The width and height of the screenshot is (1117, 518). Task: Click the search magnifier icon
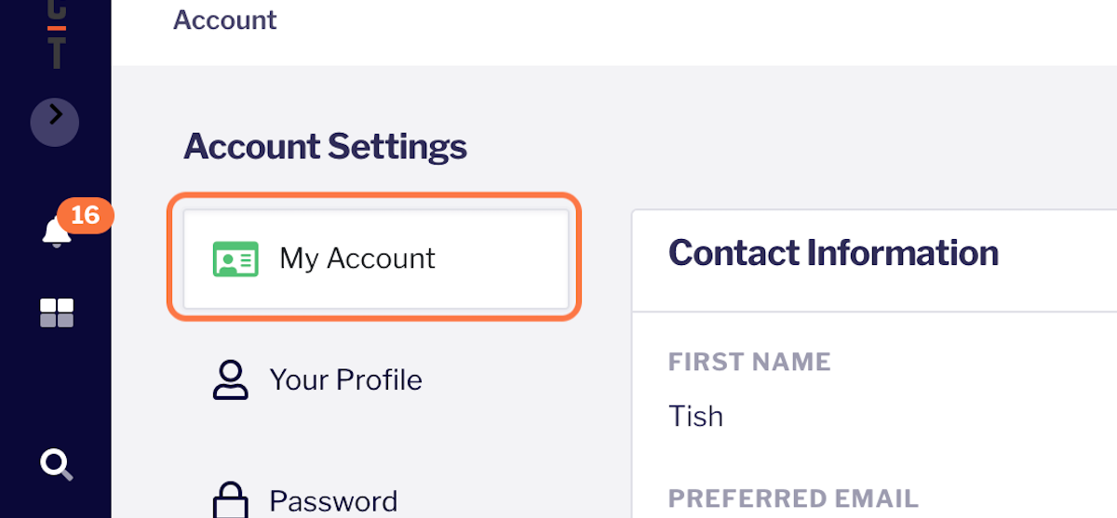56,463
